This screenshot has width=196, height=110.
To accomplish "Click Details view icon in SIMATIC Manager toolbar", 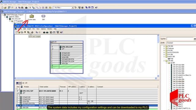I will coord(46,8).
